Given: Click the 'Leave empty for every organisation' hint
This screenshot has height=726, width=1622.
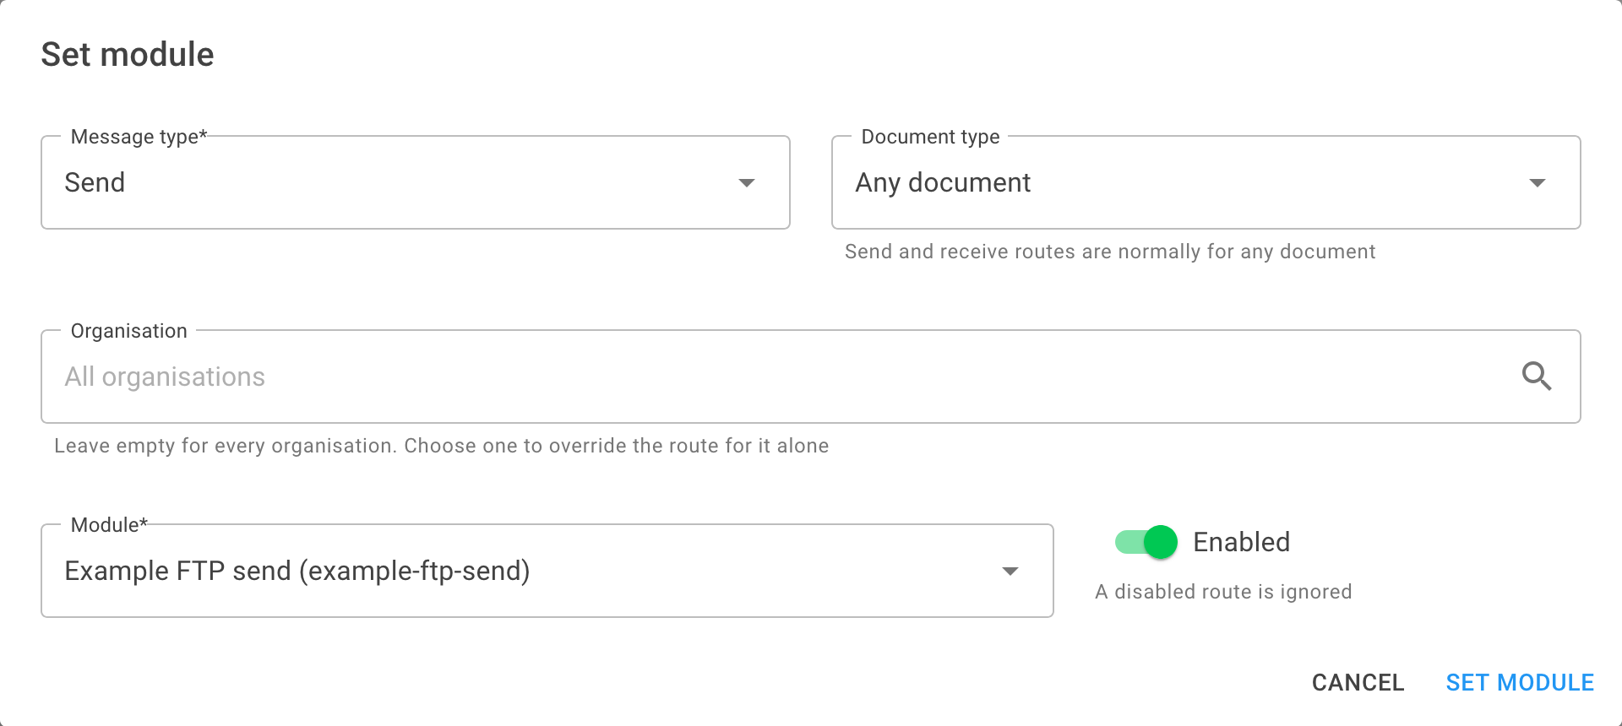Looking at the screenshot, I should [442, 446].
